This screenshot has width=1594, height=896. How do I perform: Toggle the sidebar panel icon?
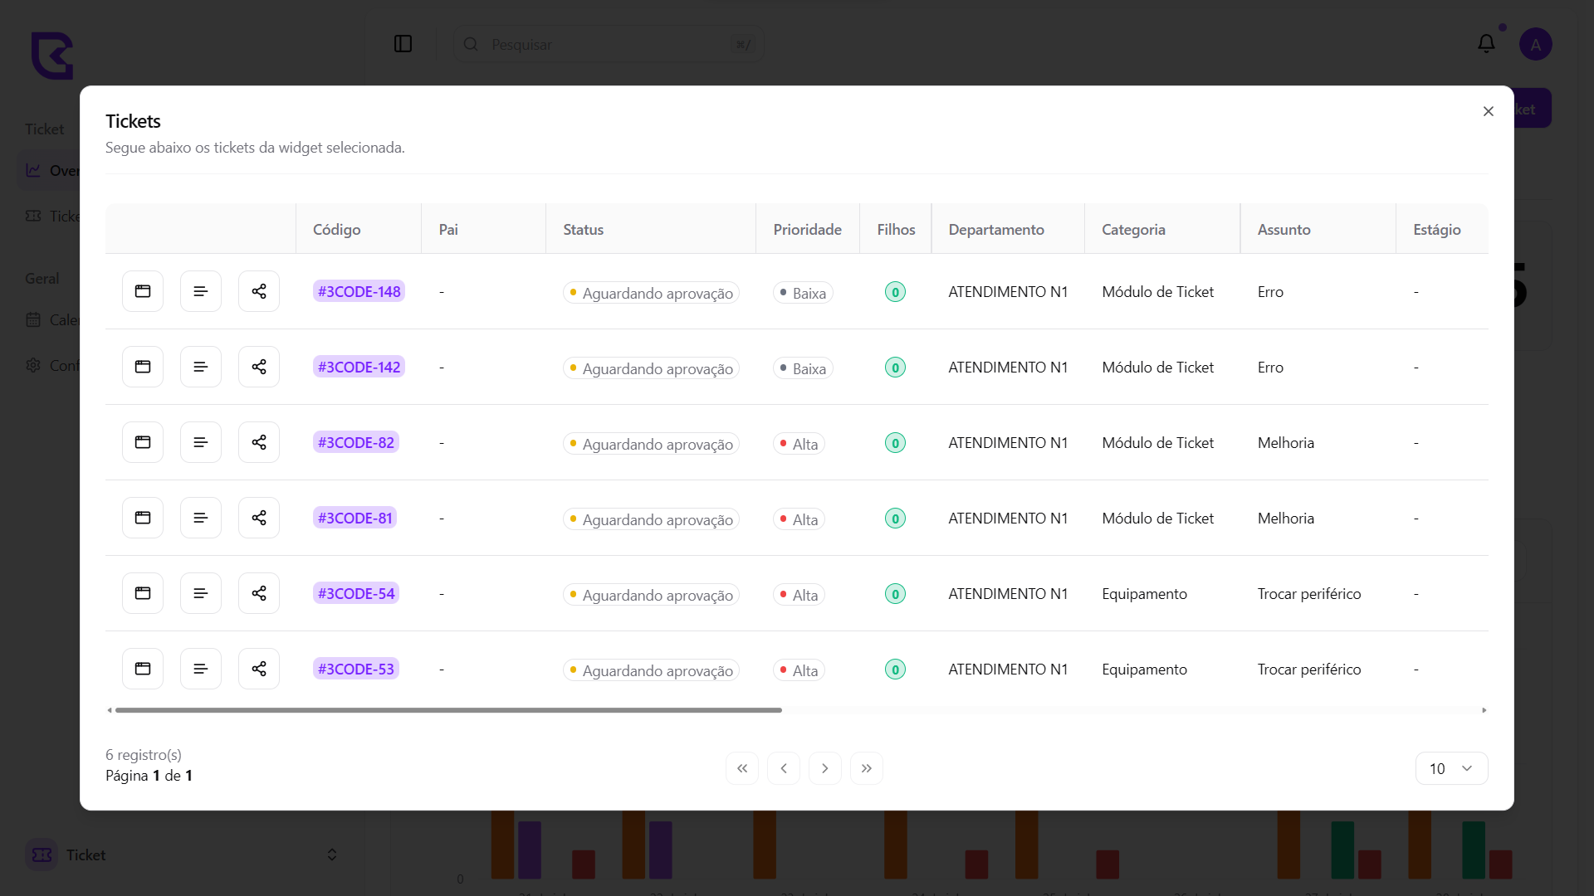coord(403,44)
